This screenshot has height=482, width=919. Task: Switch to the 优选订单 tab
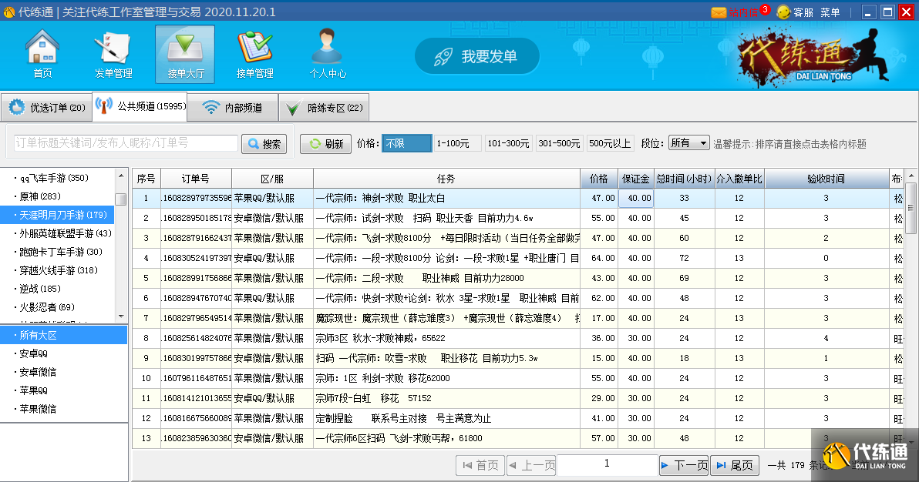tap(46, 108)
